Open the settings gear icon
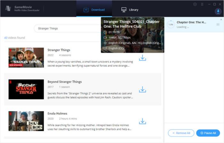 pos(195,4)
